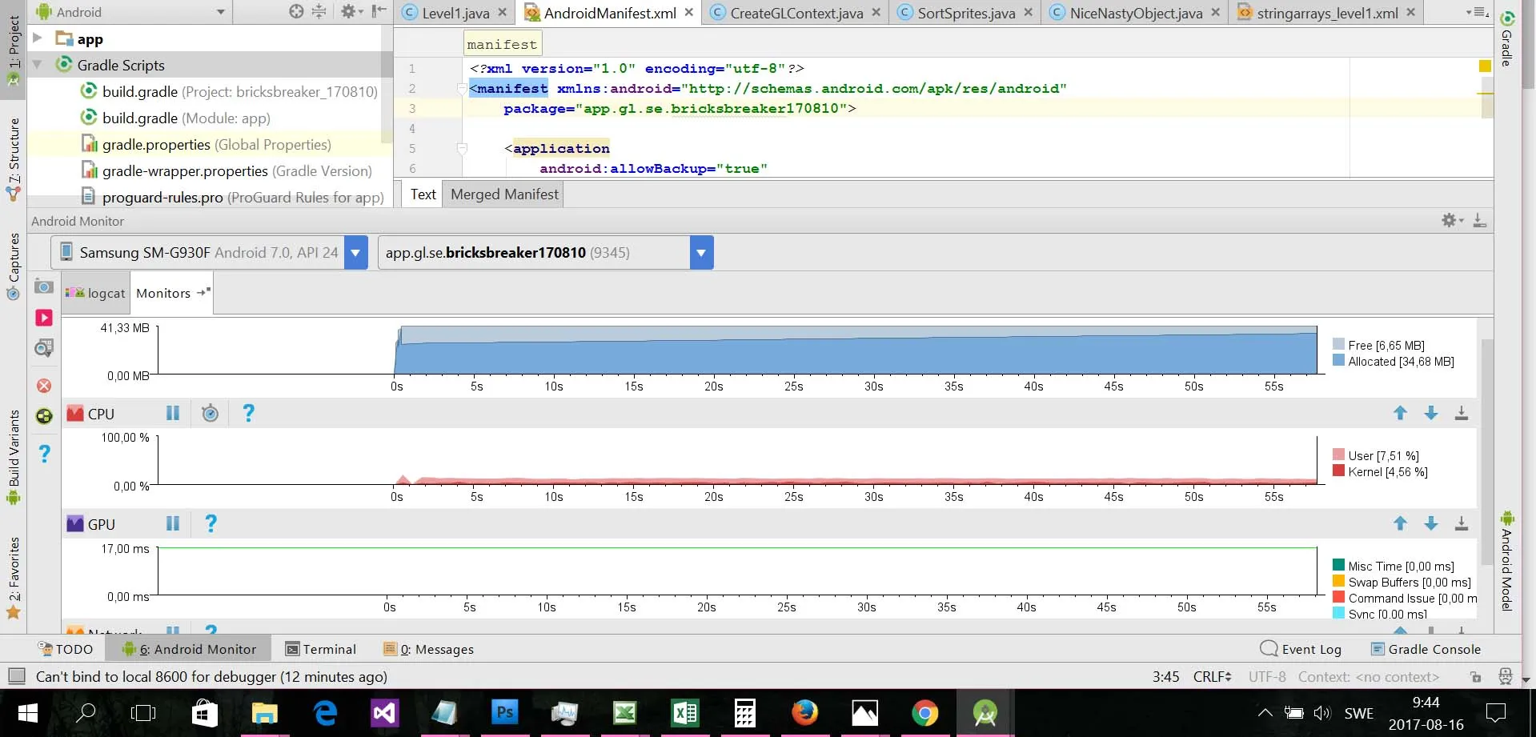This screenshot has height=737, width=1536.
Task: Open Android Monitor help question mark icon
Action: pos(45,454)
